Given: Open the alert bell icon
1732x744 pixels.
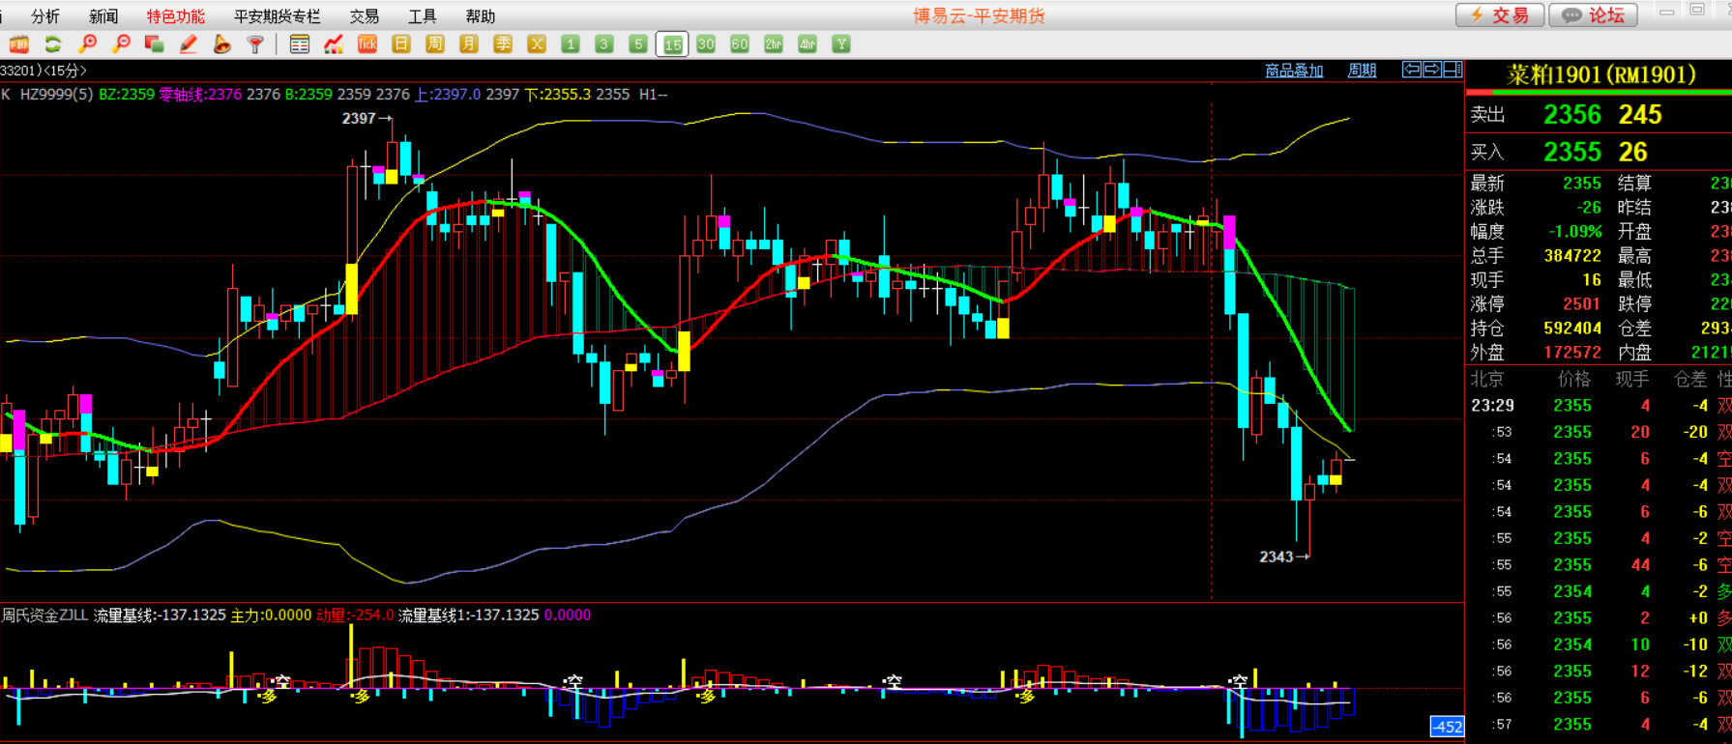Looking at the screenshot, I should tap(222, 44).
